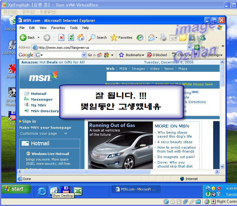Click the yellow note Discuss icon
Image resolution: width=237 pixels, height=206 pixels.
click(182, 38)
